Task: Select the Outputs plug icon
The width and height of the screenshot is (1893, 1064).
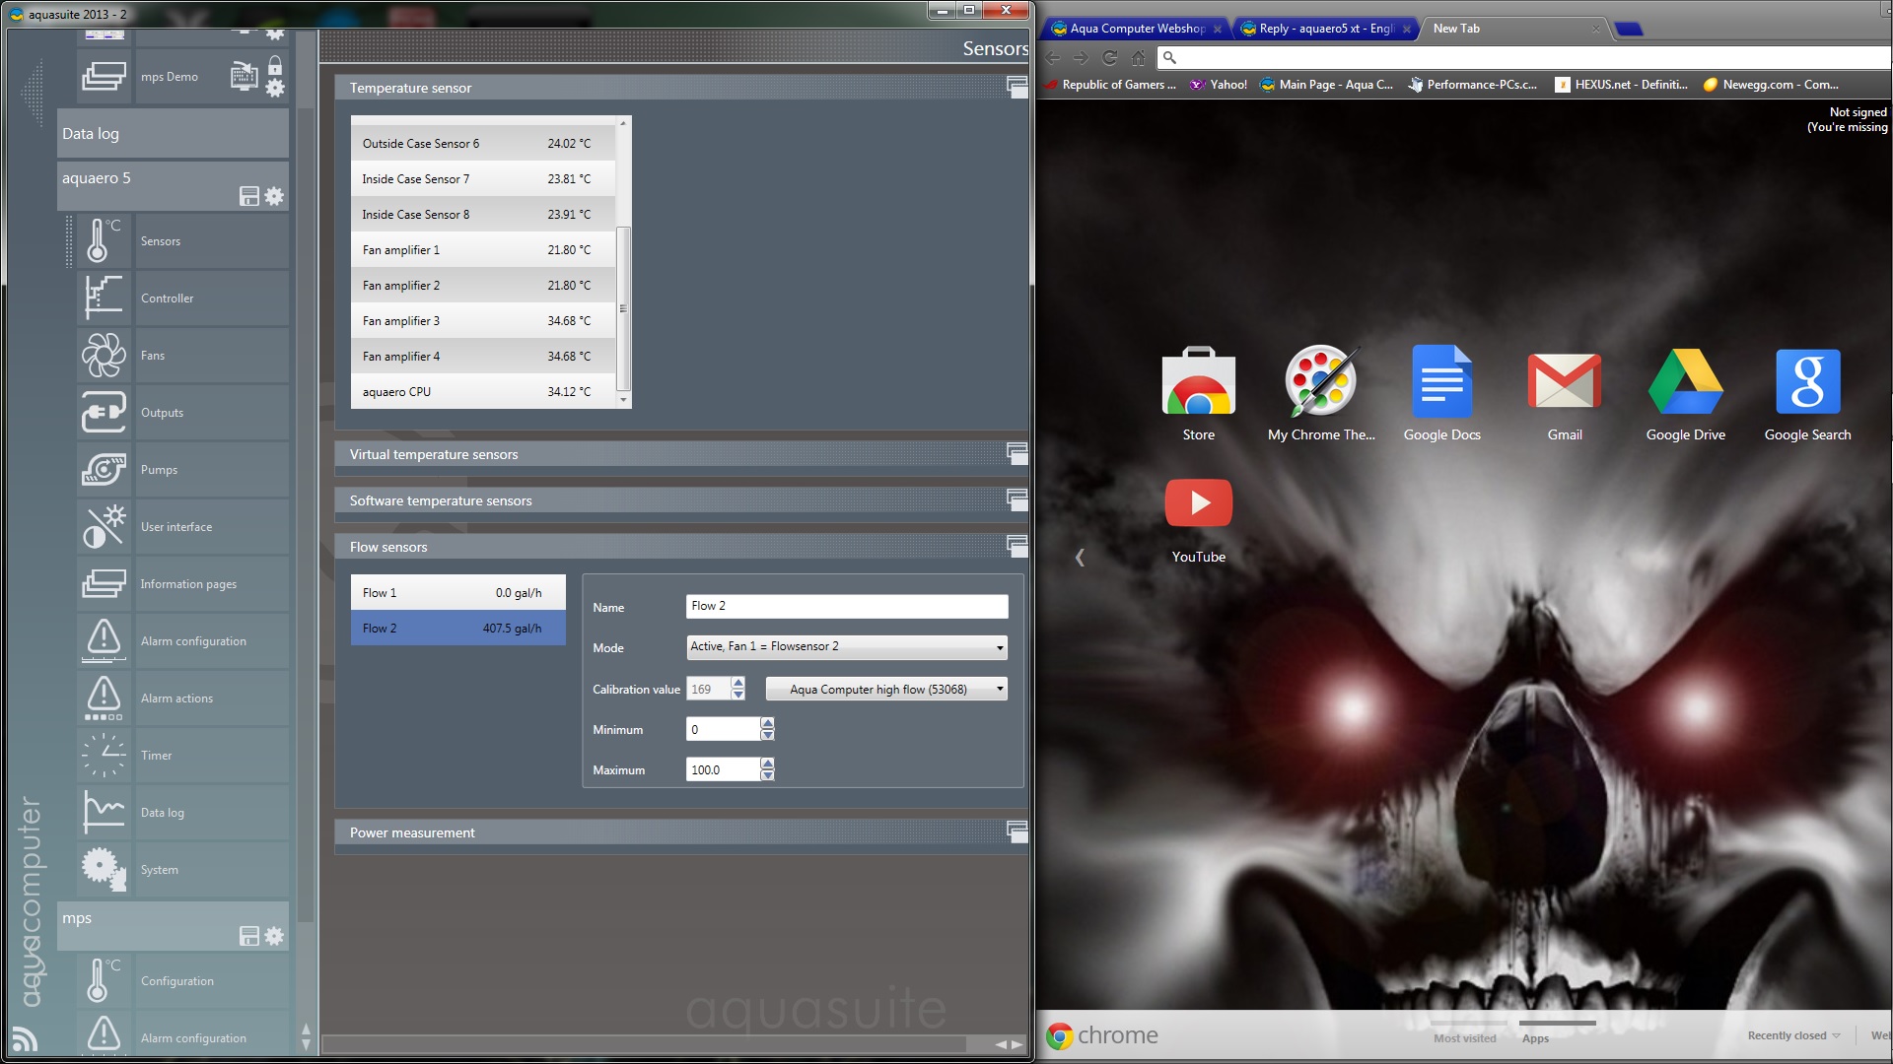Action: pos(104,413)
